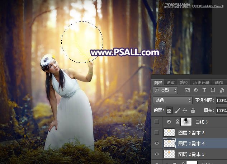Click the 不透明度 opacity label

point(204,100)
